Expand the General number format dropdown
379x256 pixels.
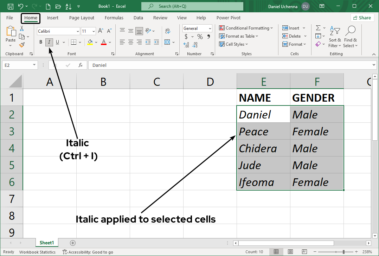[210, 28]
